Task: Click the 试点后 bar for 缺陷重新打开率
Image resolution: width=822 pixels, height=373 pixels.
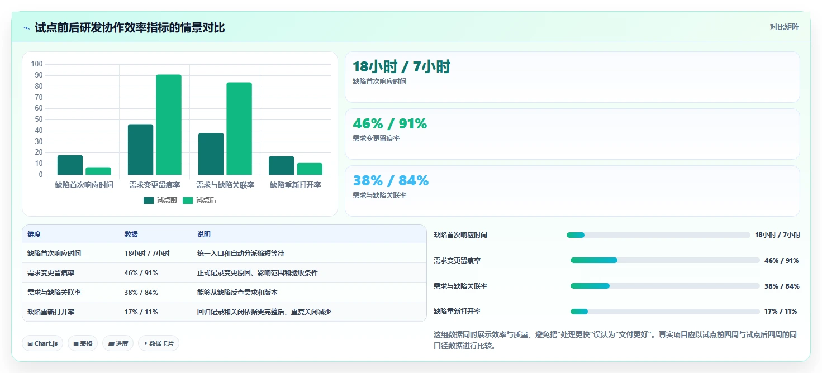Action: (310, 169)
